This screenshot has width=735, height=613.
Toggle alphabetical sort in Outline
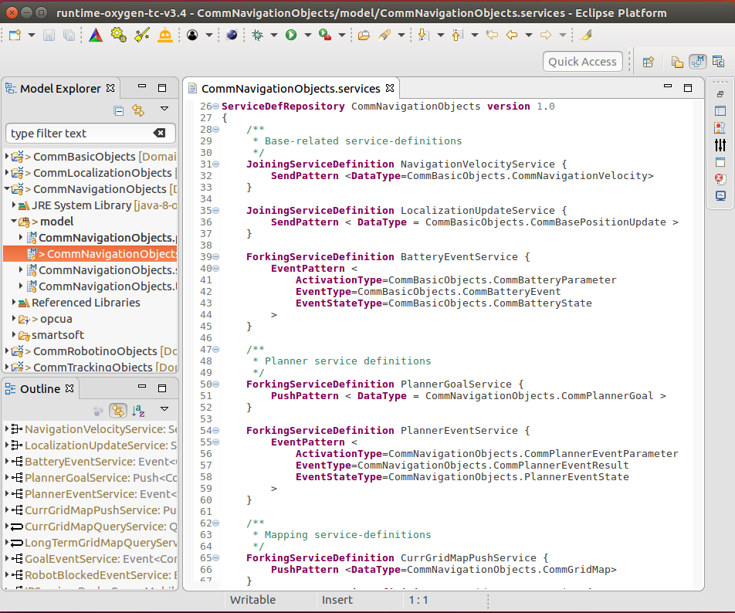(138, 411)
